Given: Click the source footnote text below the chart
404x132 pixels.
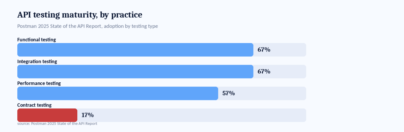Looking at the screenshot, I should pos(57,124).
